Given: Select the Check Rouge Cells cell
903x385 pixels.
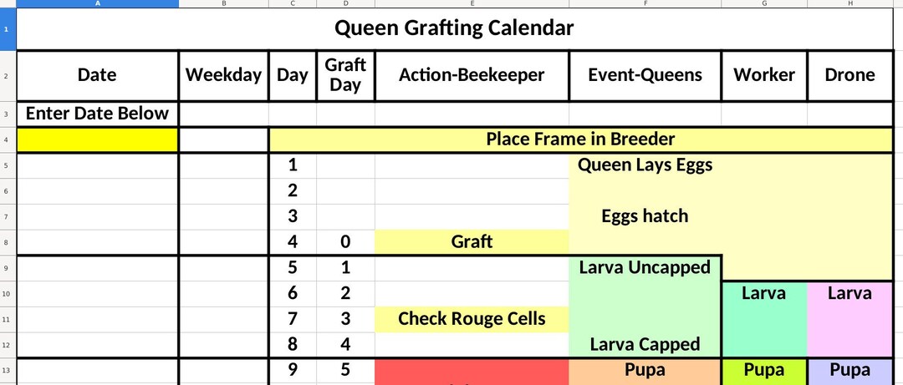Looking at the screenshot, I should [x=472, y=319].
